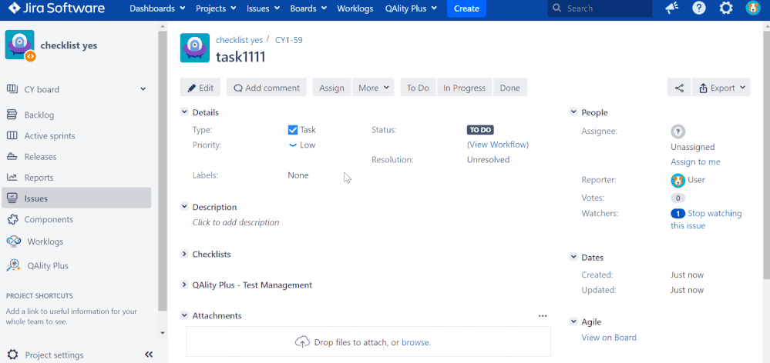Click the upload cloud icon in attachments
Image resolution: width=770 pixels, height=363 pixels.
(302, 342)
